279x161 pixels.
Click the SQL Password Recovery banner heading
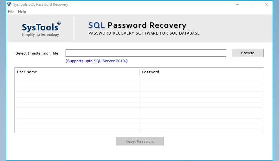click(x=137, y=25)
